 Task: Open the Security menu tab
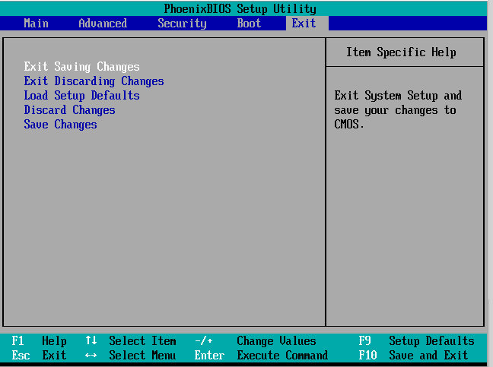tap(182, 24)
